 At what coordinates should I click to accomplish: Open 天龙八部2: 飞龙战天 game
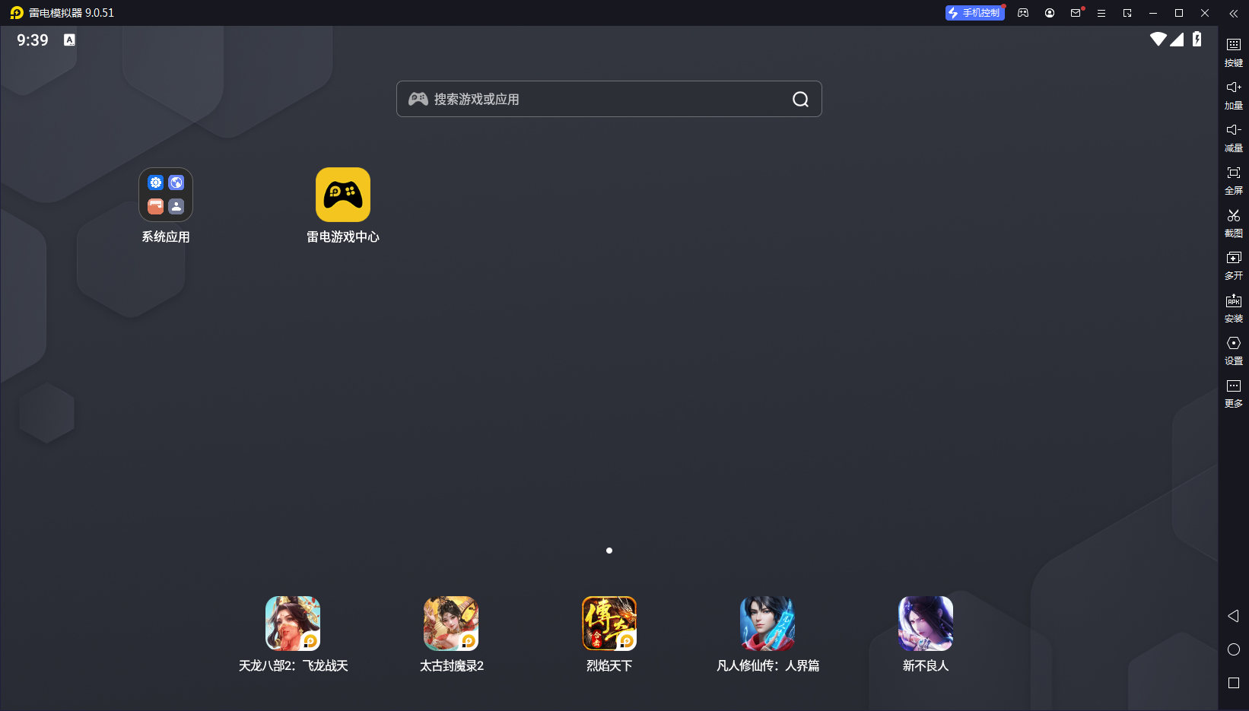tap(293, 624)
